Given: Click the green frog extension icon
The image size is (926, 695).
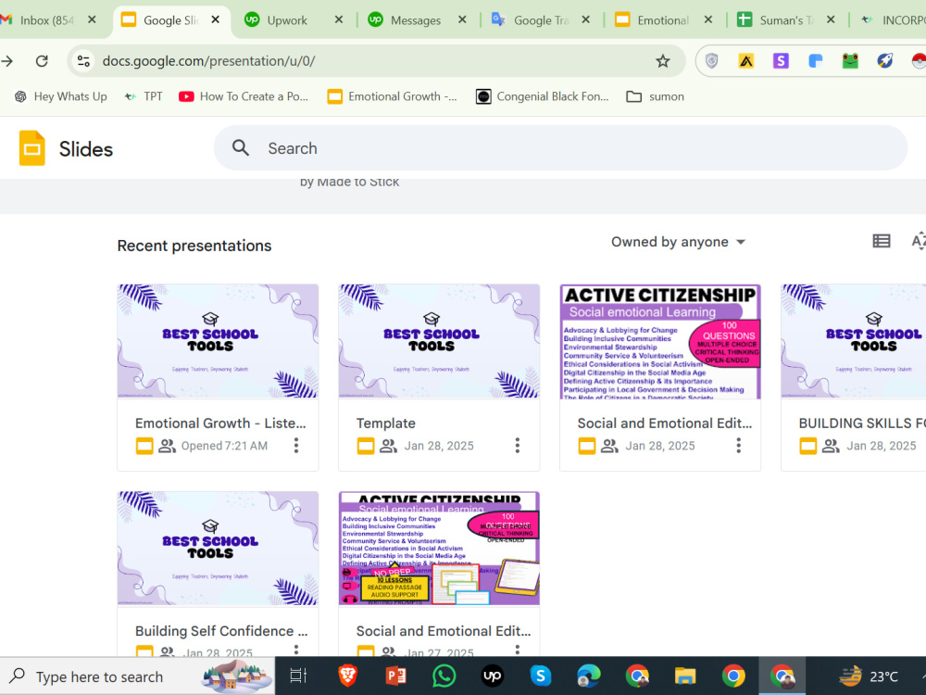Looking at the screenshot, I should (850, 60).
